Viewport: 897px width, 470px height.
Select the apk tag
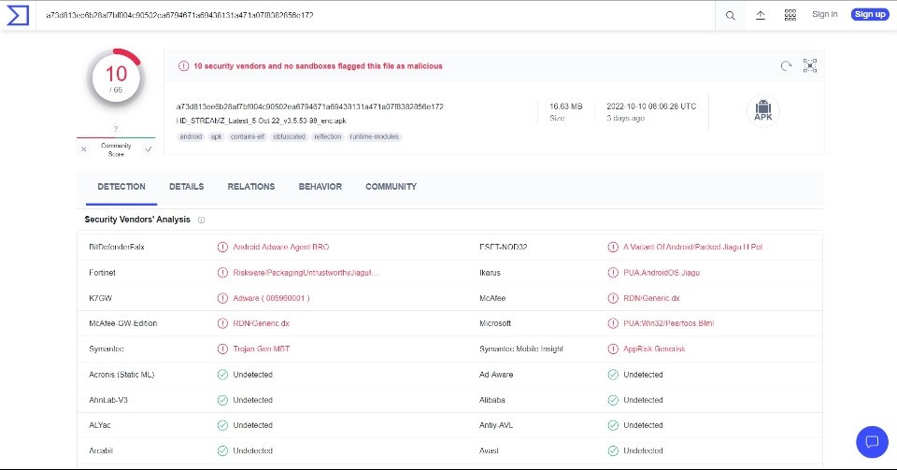point(216,136)
